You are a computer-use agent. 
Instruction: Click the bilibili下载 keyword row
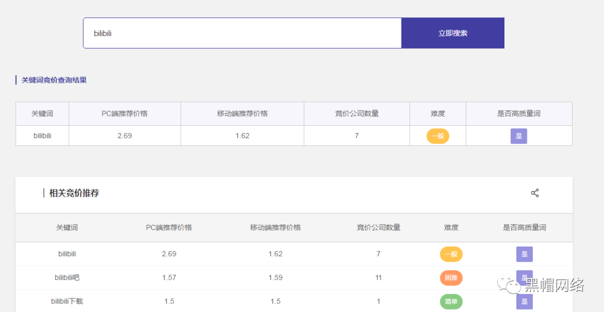pyautogui.click(x=67, y=301)
